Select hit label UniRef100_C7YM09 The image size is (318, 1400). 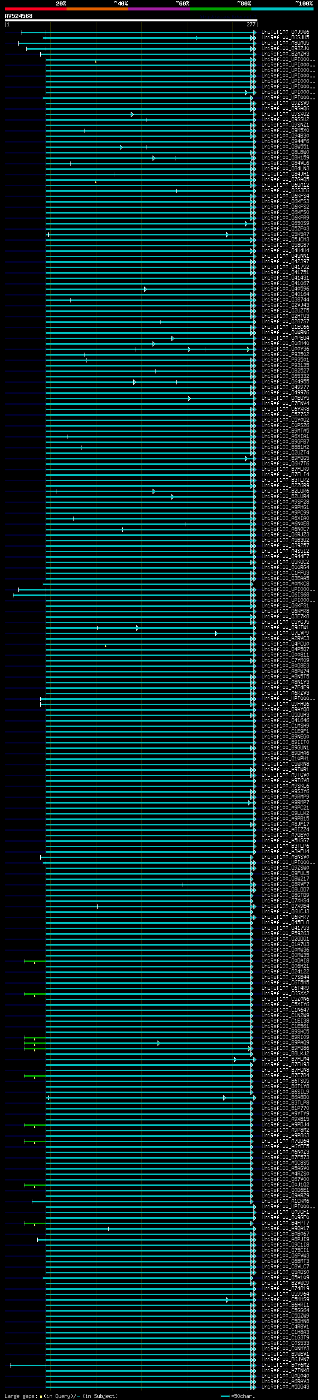pyautogui.click(x=285, y=661)
